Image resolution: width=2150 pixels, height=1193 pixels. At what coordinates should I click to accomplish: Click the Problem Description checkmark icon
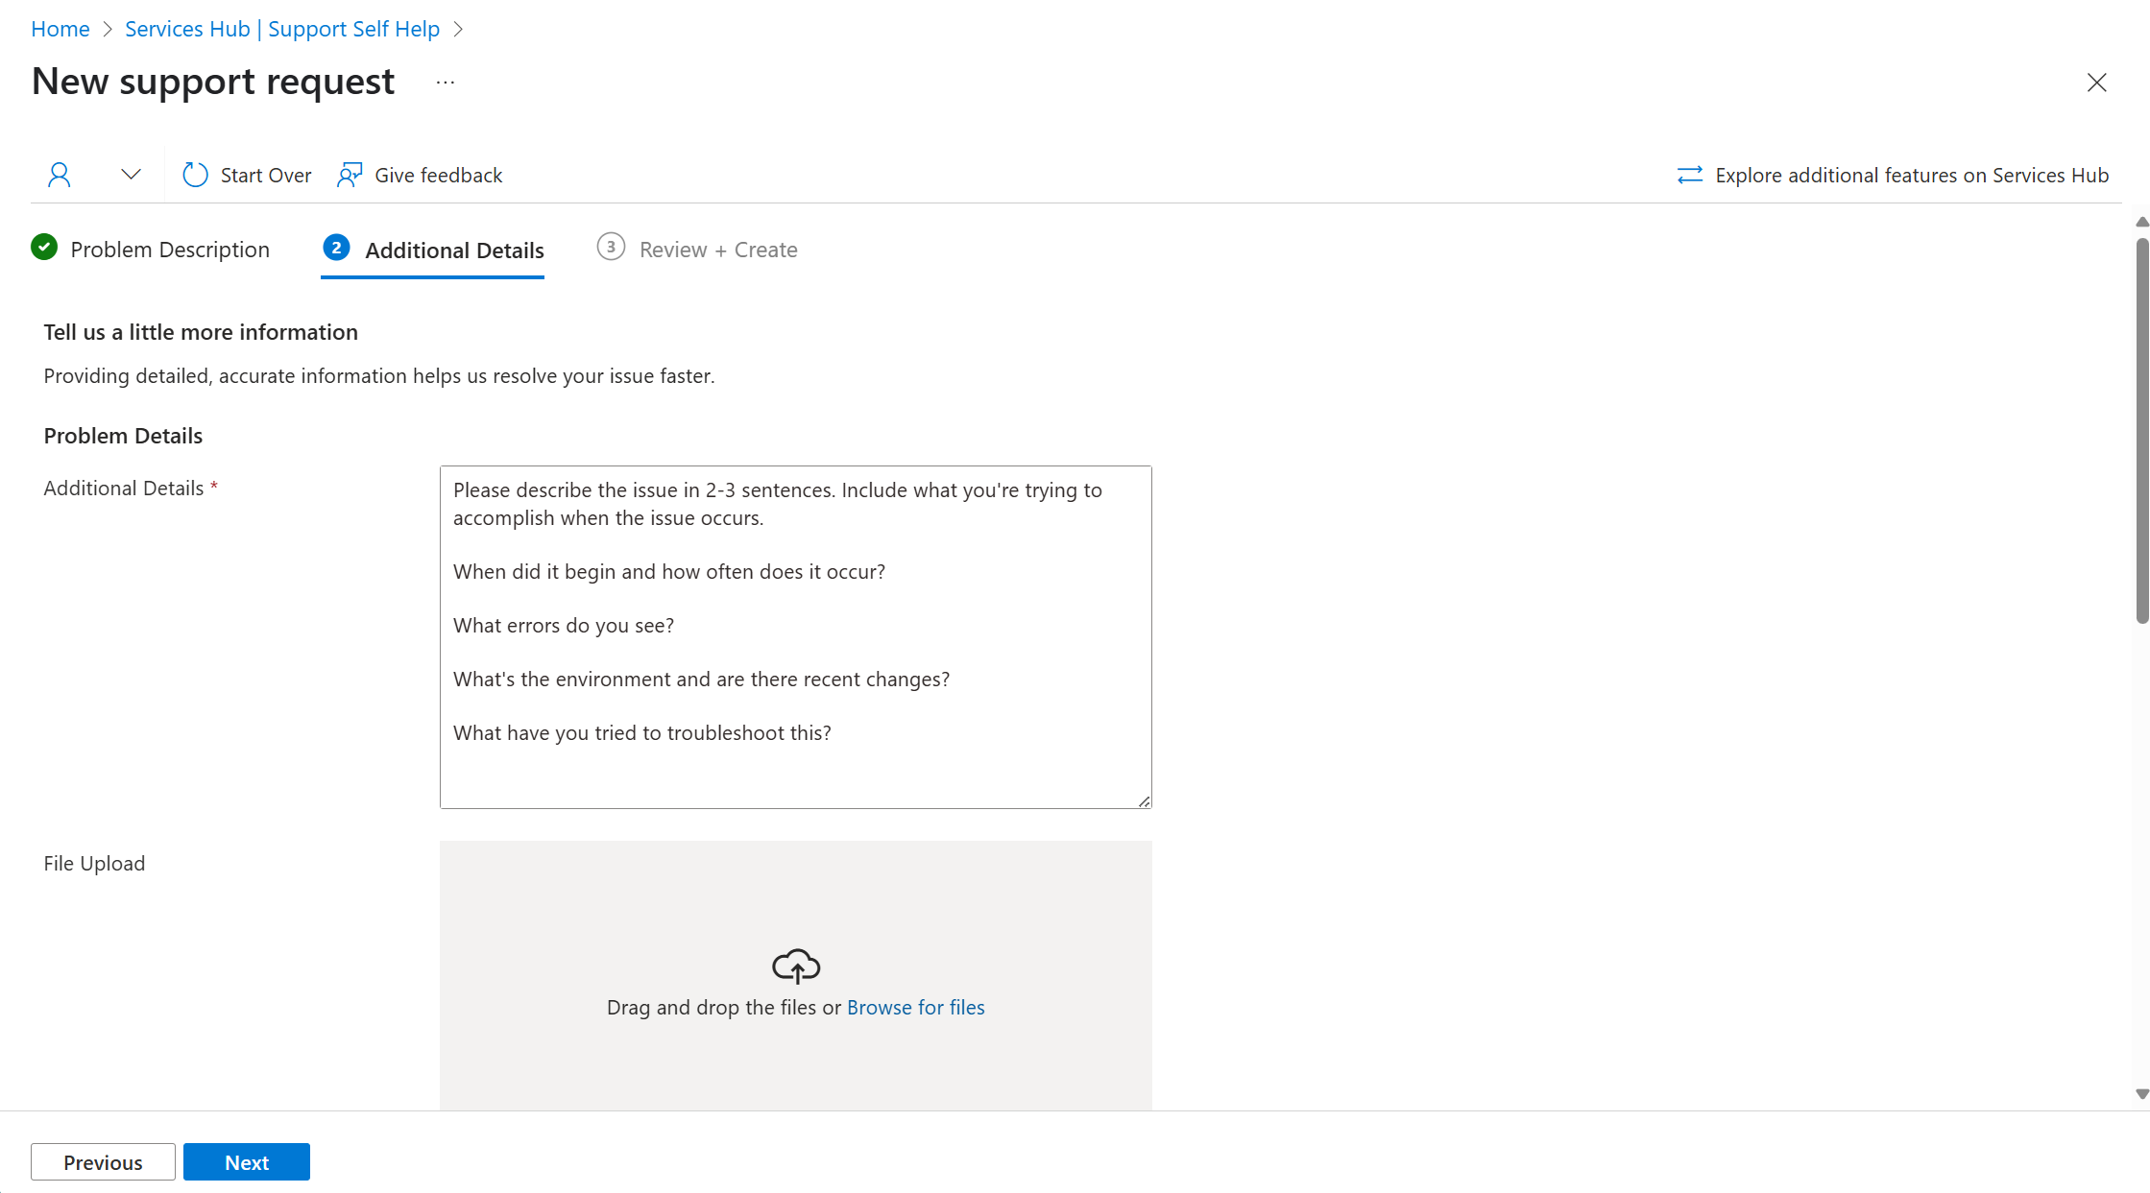(44, 249)
